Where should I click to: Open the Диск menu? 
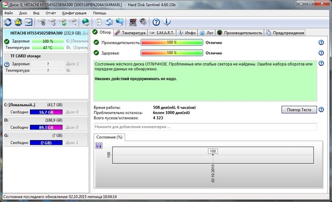[23, 13]
